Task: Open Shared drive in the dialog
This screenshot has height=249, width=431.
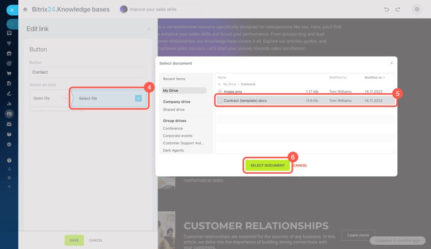Action: (174, 109)
